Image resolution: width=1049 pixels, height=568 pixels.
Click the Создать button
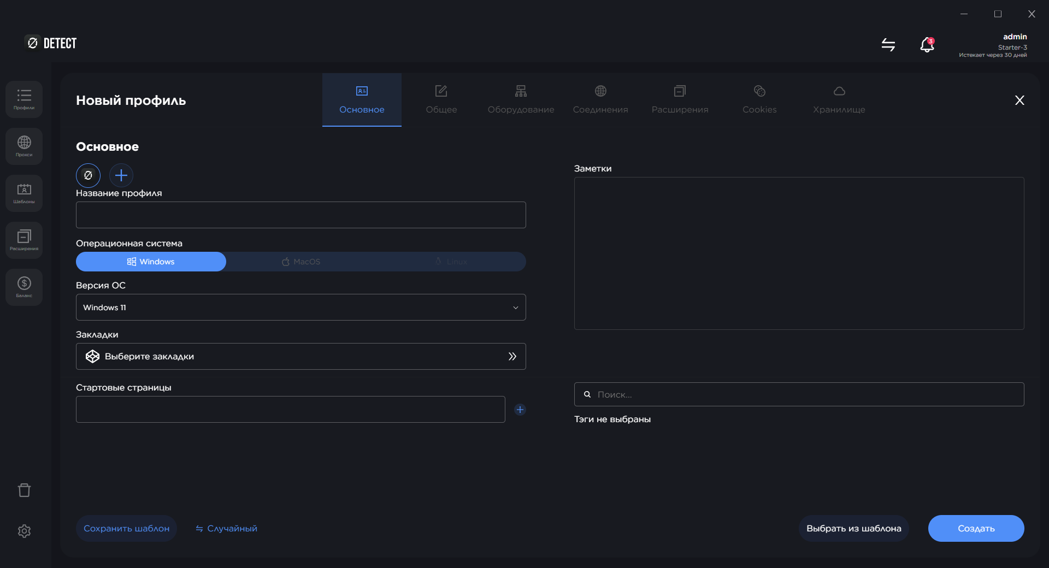[x=976, y=528]
